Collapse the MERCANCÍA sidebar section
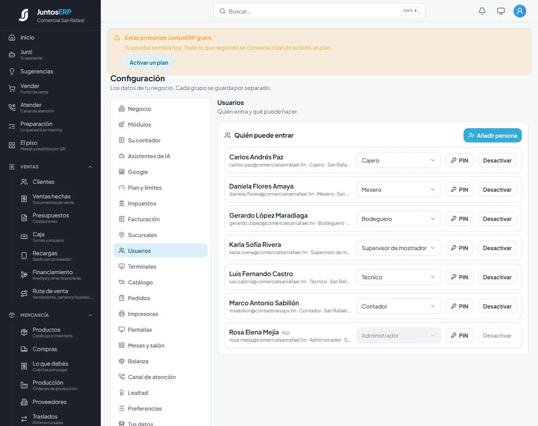 pos(90,315)
